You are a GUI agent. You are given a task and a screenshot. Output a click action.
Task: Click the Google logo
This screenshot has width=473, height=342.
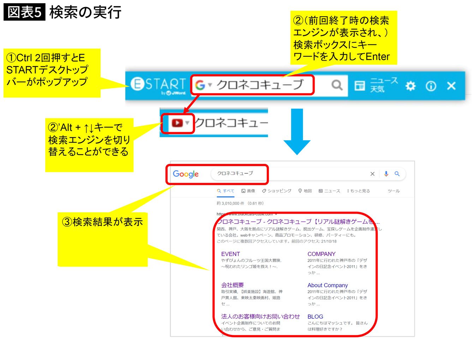point(186,174)
